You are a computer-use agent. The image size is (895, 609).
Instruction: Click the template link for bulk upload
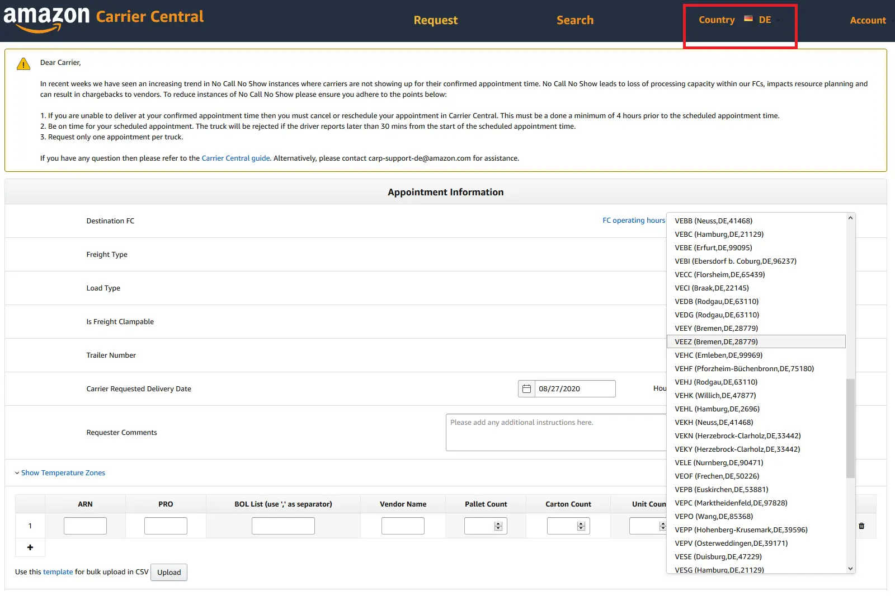click(x=58, y=571)
